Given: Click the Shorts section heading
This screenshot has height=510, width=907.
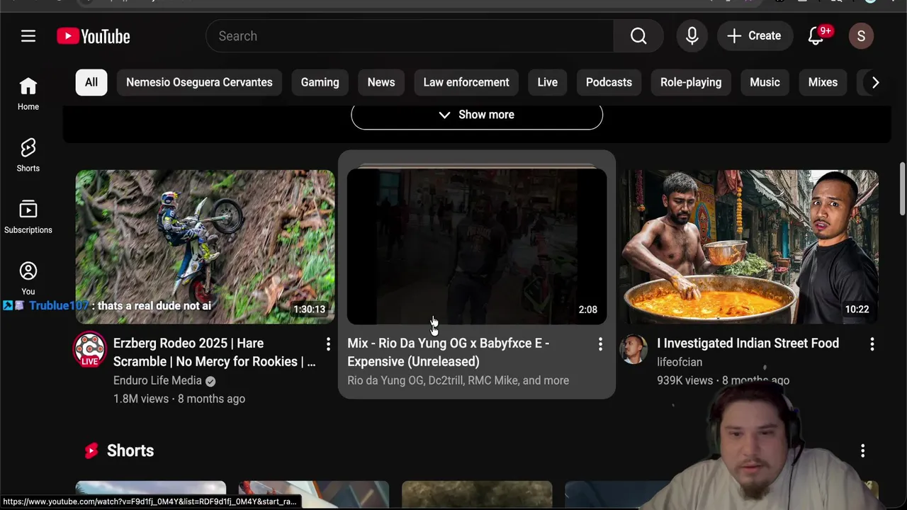Looking at the screenshot, I should (130, 450).
